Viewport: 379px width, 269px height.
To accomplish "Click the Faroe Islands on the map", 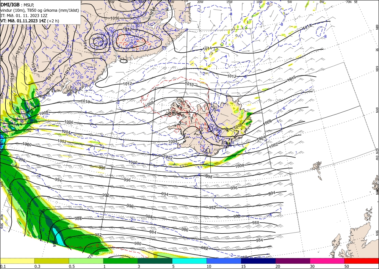I will pos(318,169).
